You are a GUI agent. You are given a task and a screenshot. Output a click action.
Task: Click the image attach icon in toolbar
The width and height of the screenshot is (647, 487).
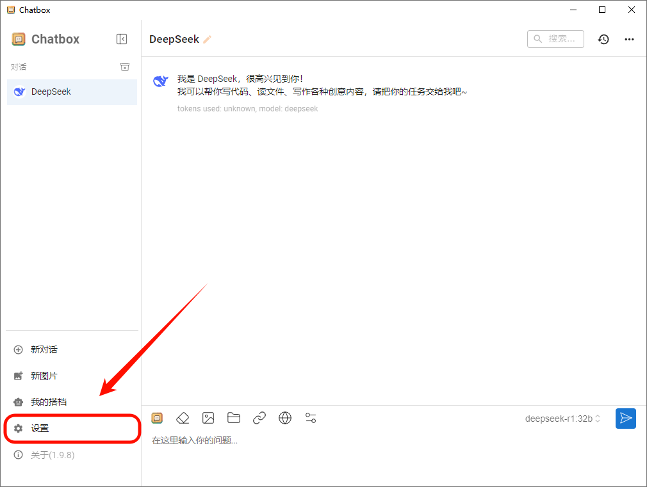tap(208, 418)
